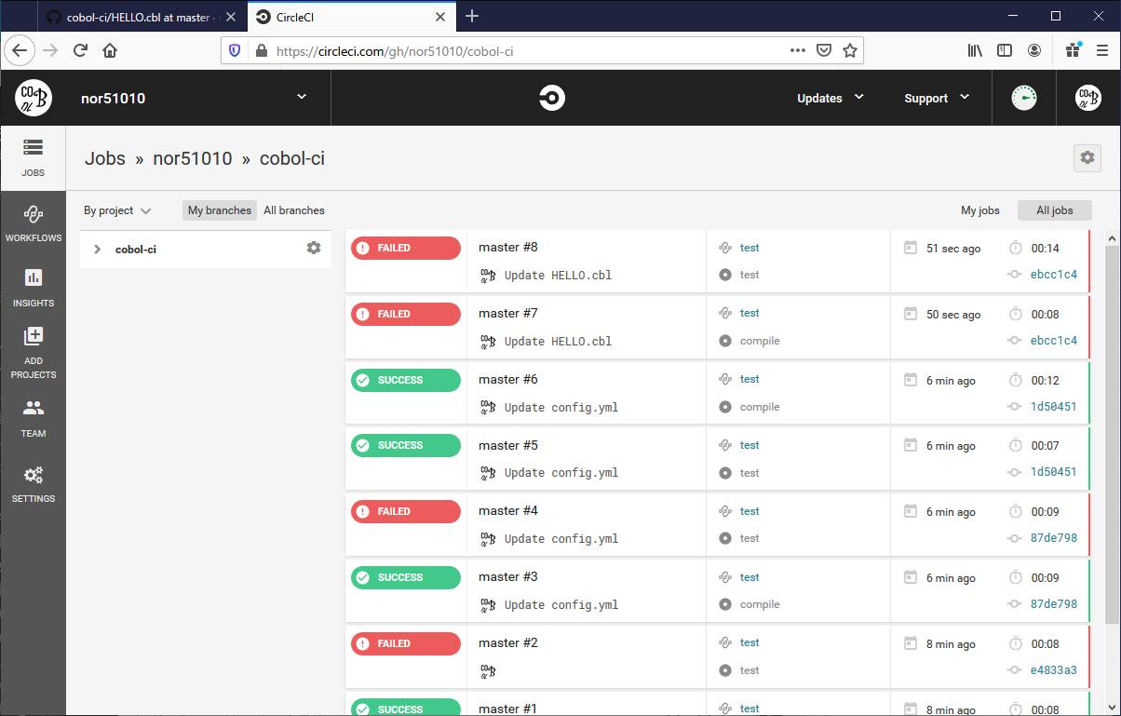
Task: Switch to All jobs view
Action: click(x=1055, y=210)
